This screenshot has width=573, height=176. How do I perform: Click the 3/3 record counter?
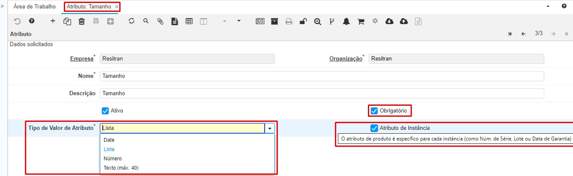[539, 33]
